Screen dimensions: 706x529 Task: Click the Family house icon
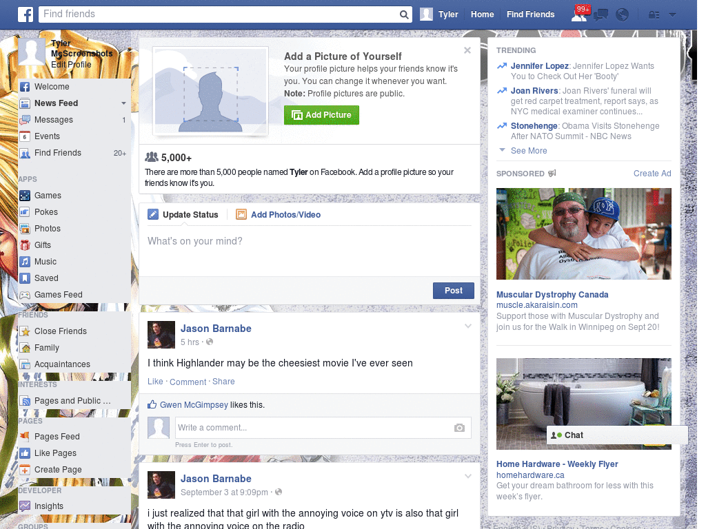point(26,348)
